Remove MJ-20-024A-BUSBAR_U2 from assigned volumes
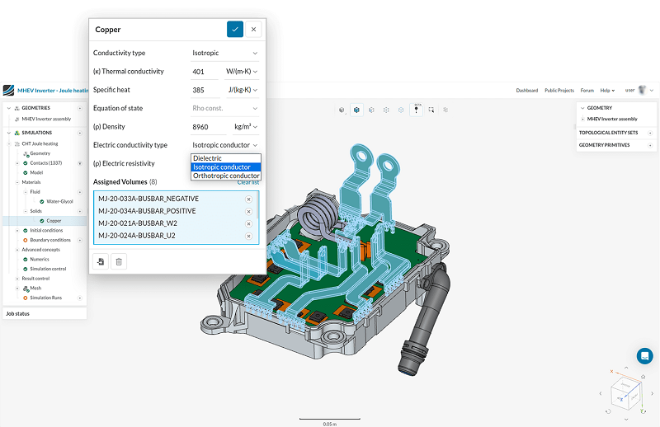 [249, 236]
